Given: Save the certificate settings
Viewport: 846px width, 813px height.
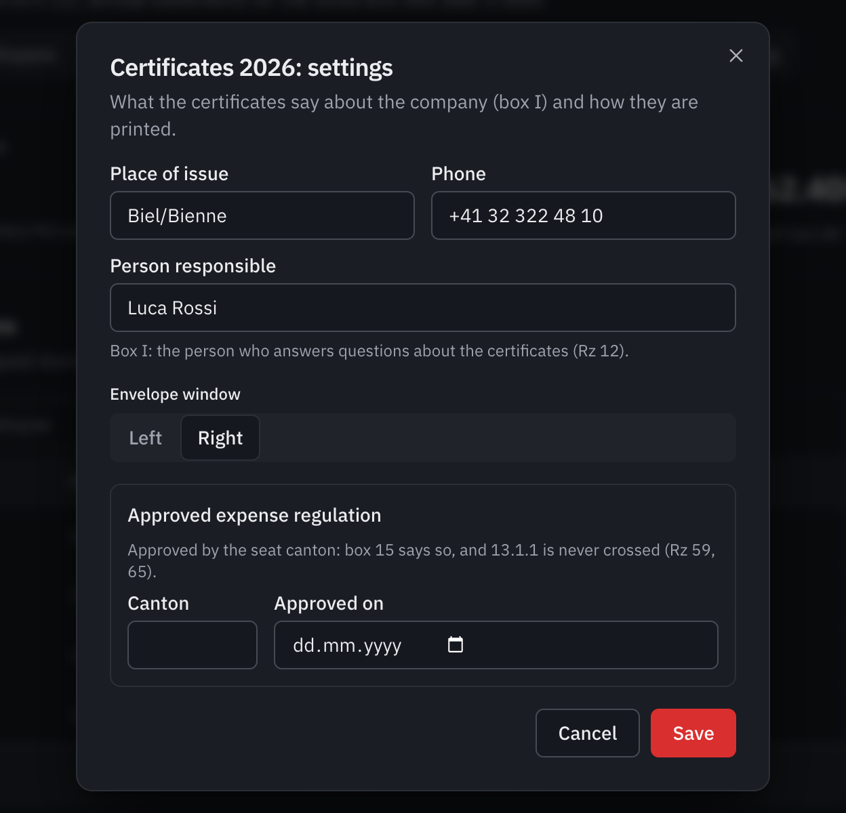Looking at the screenshot, I should pyautogui.click(x=693, y=733).
